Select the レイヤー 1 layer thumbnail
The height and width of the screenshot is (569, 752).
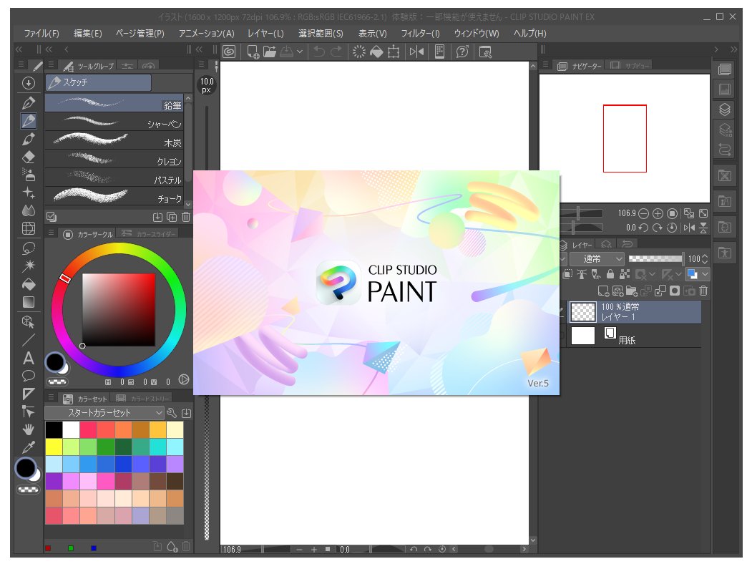(582, 312)
